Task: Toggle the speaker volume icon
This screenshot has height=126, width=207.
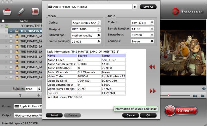Action: pos(204,88)
